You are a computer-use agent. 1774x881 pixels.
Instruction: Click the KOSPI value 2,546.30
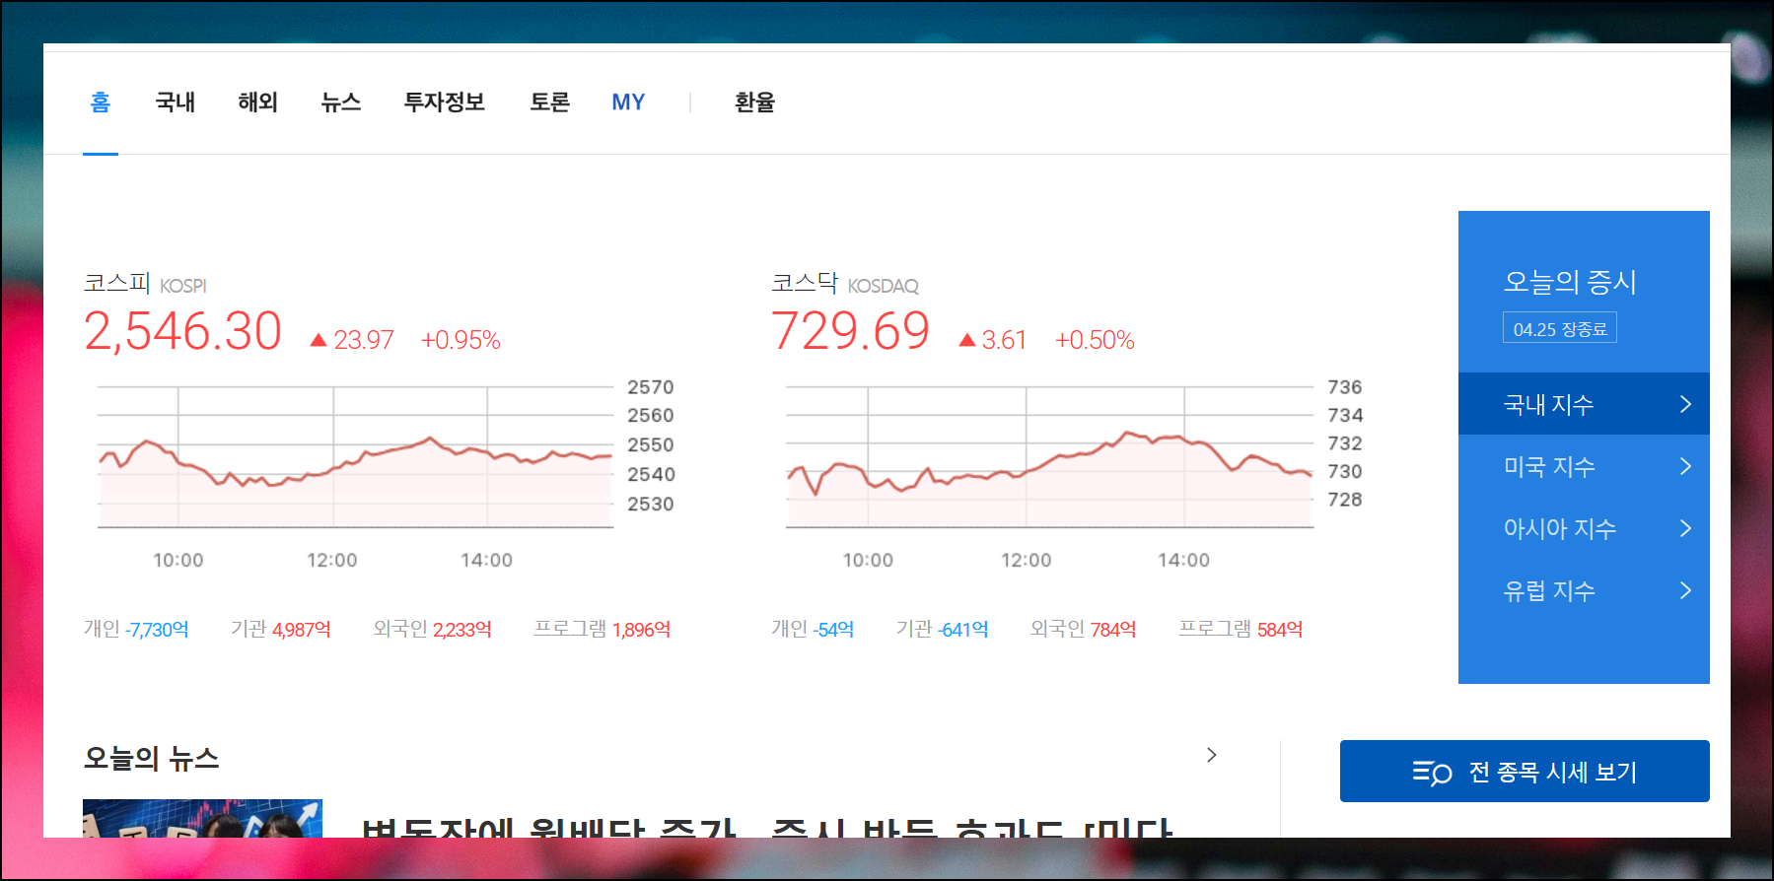pyautogui.click(x=182, y=331)
